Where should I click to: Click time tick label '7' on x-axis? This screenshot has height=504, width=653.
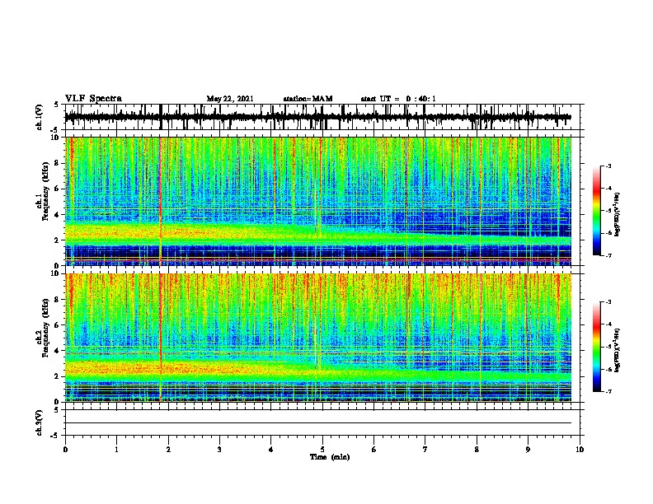(x=425, y=450)
